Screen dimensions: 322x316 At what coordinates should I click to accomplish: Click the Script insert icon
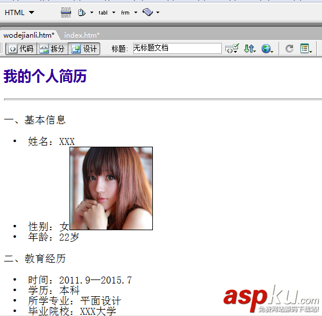pos(148,12)
